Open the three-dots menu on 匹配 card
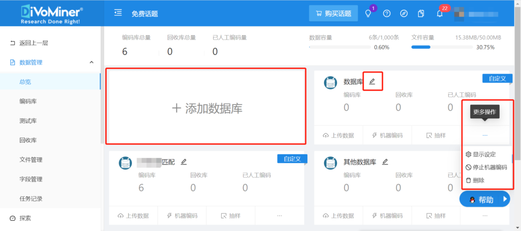521x231 pixels. [x=279, y=216]
